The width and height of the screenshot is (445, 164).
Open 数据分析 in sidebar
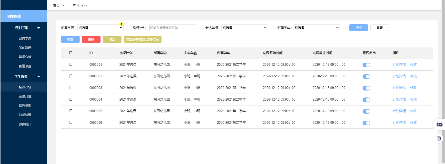click(x=25, y=57)
